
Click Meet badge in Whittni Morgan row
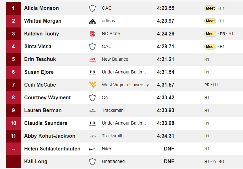(210, 21)
